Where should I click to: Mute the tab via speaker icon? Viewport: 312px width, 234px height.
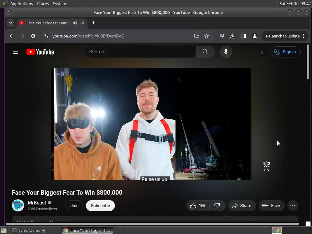click(x=75, y=23)
